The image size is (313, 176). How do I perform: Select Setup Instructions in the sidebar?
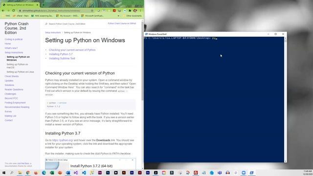tap(14, 52)
